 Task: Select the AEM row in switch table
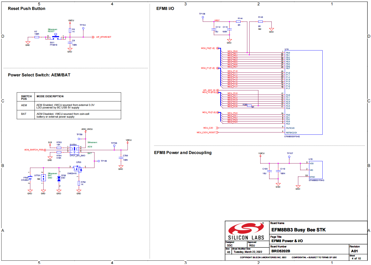point(69,106)
